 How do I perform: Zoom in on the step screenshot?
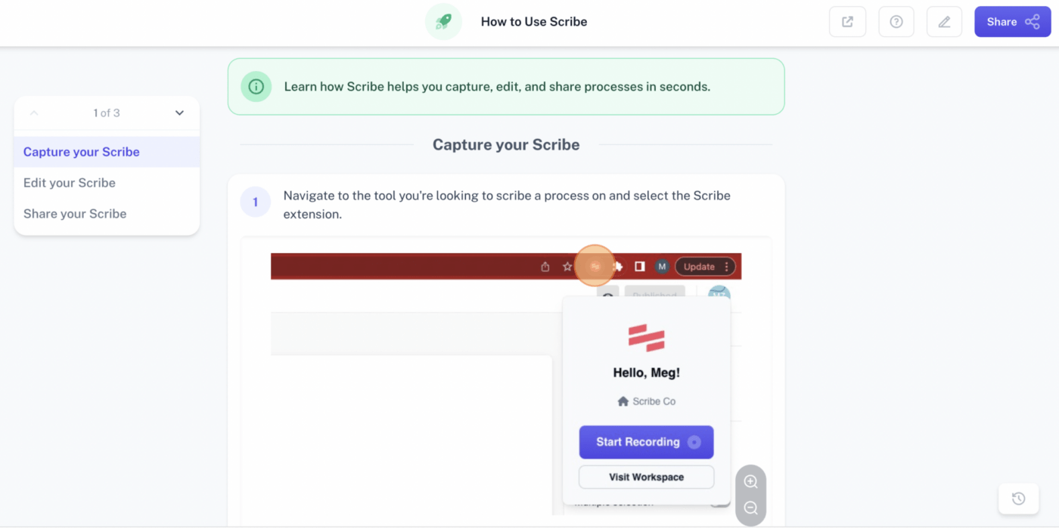click(x=750, y=482)
